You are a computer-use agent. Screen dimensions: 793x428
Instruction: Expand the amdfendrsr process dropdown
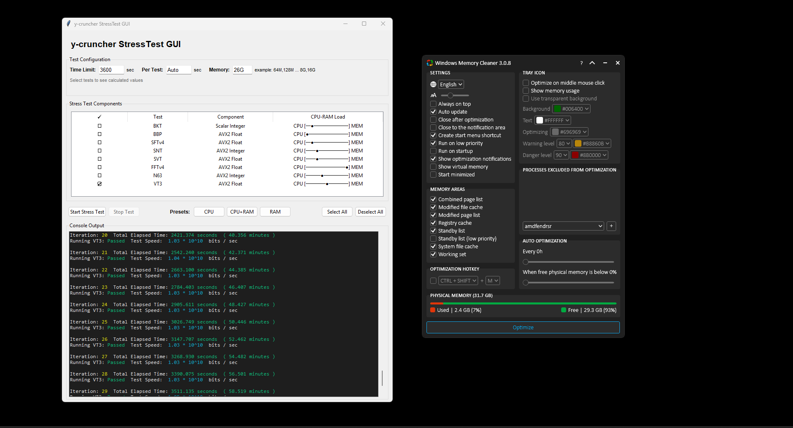point(563,226)
